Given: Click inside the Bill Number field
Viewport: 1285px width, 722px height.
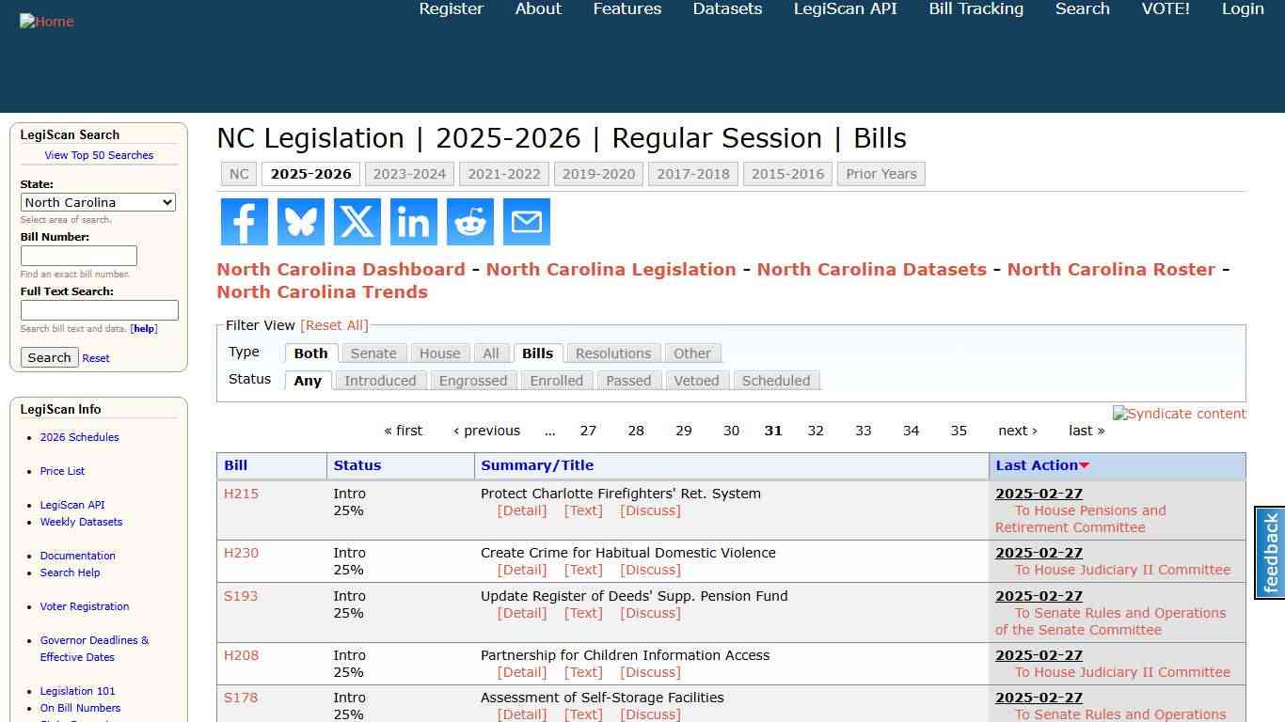Looking at the screenshot, I should point(79,255).
